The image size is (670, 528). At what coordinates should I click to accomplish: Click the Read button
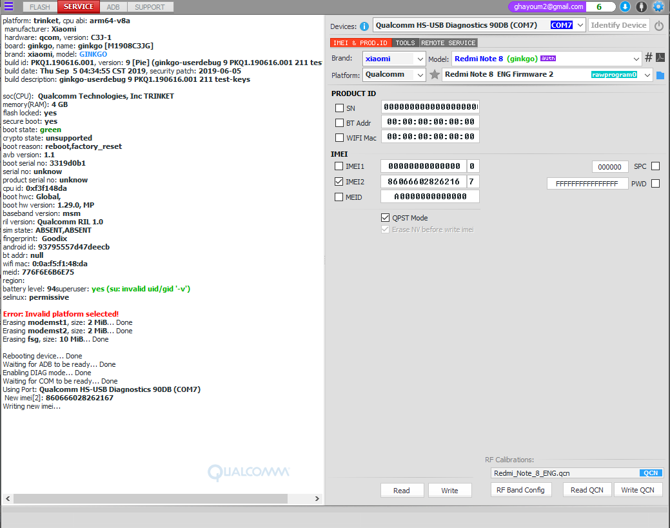click(x=402, y=491)
